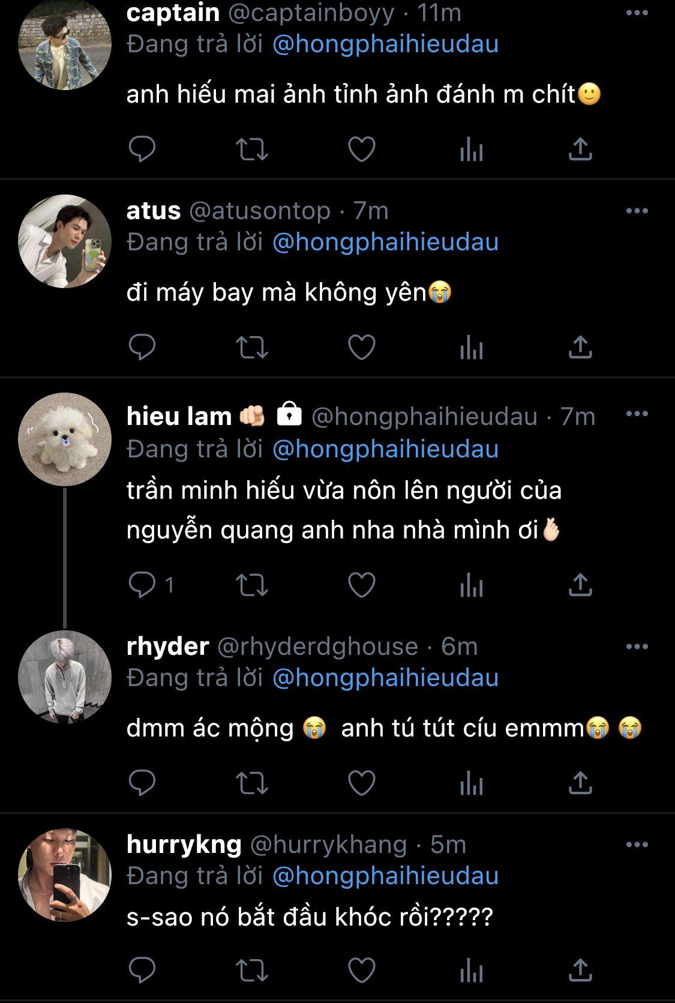View analytics on atus's tweet
Viewport: 675px width, 1003px height.
pyautogui.click(x=471, y=348)
